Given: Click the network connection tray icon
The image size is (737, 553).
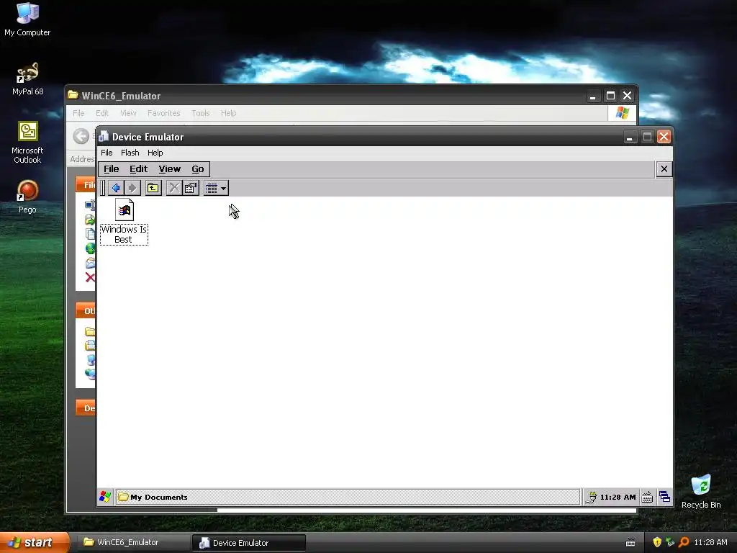Looking at the screenshot, I should tap(670, 542).
